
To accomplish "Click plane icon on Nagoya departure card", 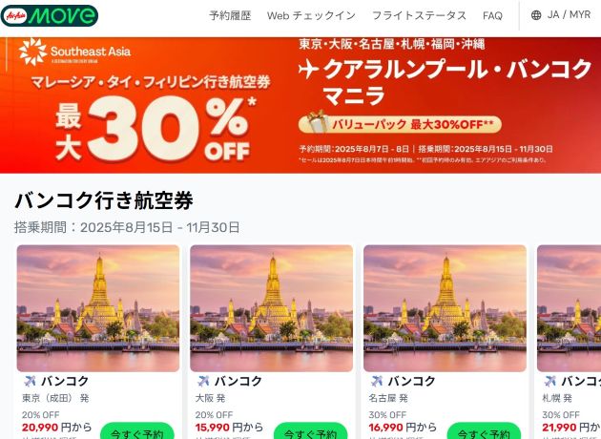I will point(377,381).
